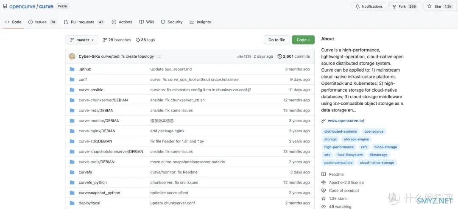Image resolution: width=458 pixels, height=209 pixels.
Task: Open the Actions tab
Action: tap(122, 22)
